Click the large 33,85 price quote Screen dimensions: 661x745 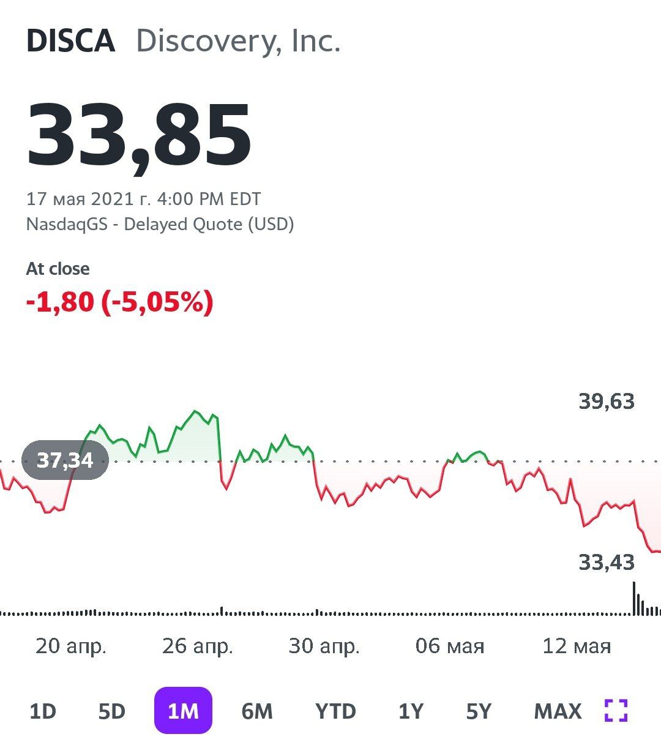click(139, 136)
